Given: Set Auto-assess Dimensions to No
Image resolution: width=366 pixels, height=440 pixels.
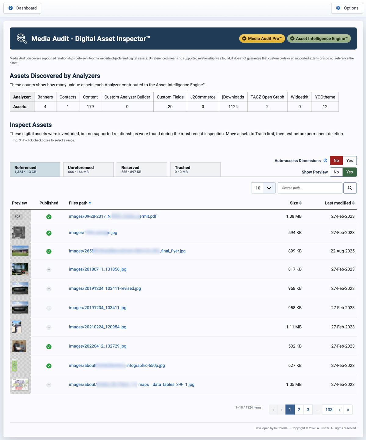Looking at the screenshot, I should [x=336, y=160].
